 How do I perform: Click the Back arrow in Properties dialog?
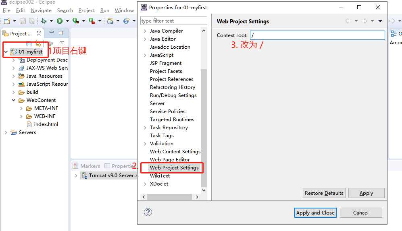[348, 21]
